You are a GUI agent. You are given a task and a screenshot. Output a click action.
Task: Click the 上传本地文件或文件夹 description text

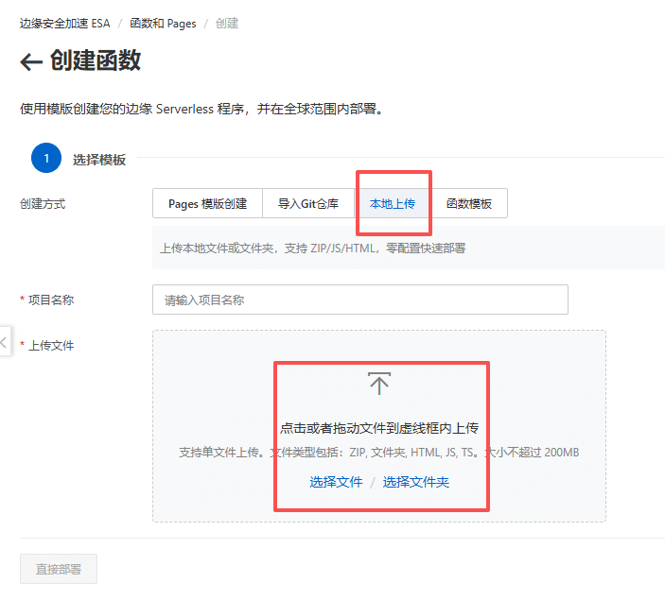tap(312, 248)
